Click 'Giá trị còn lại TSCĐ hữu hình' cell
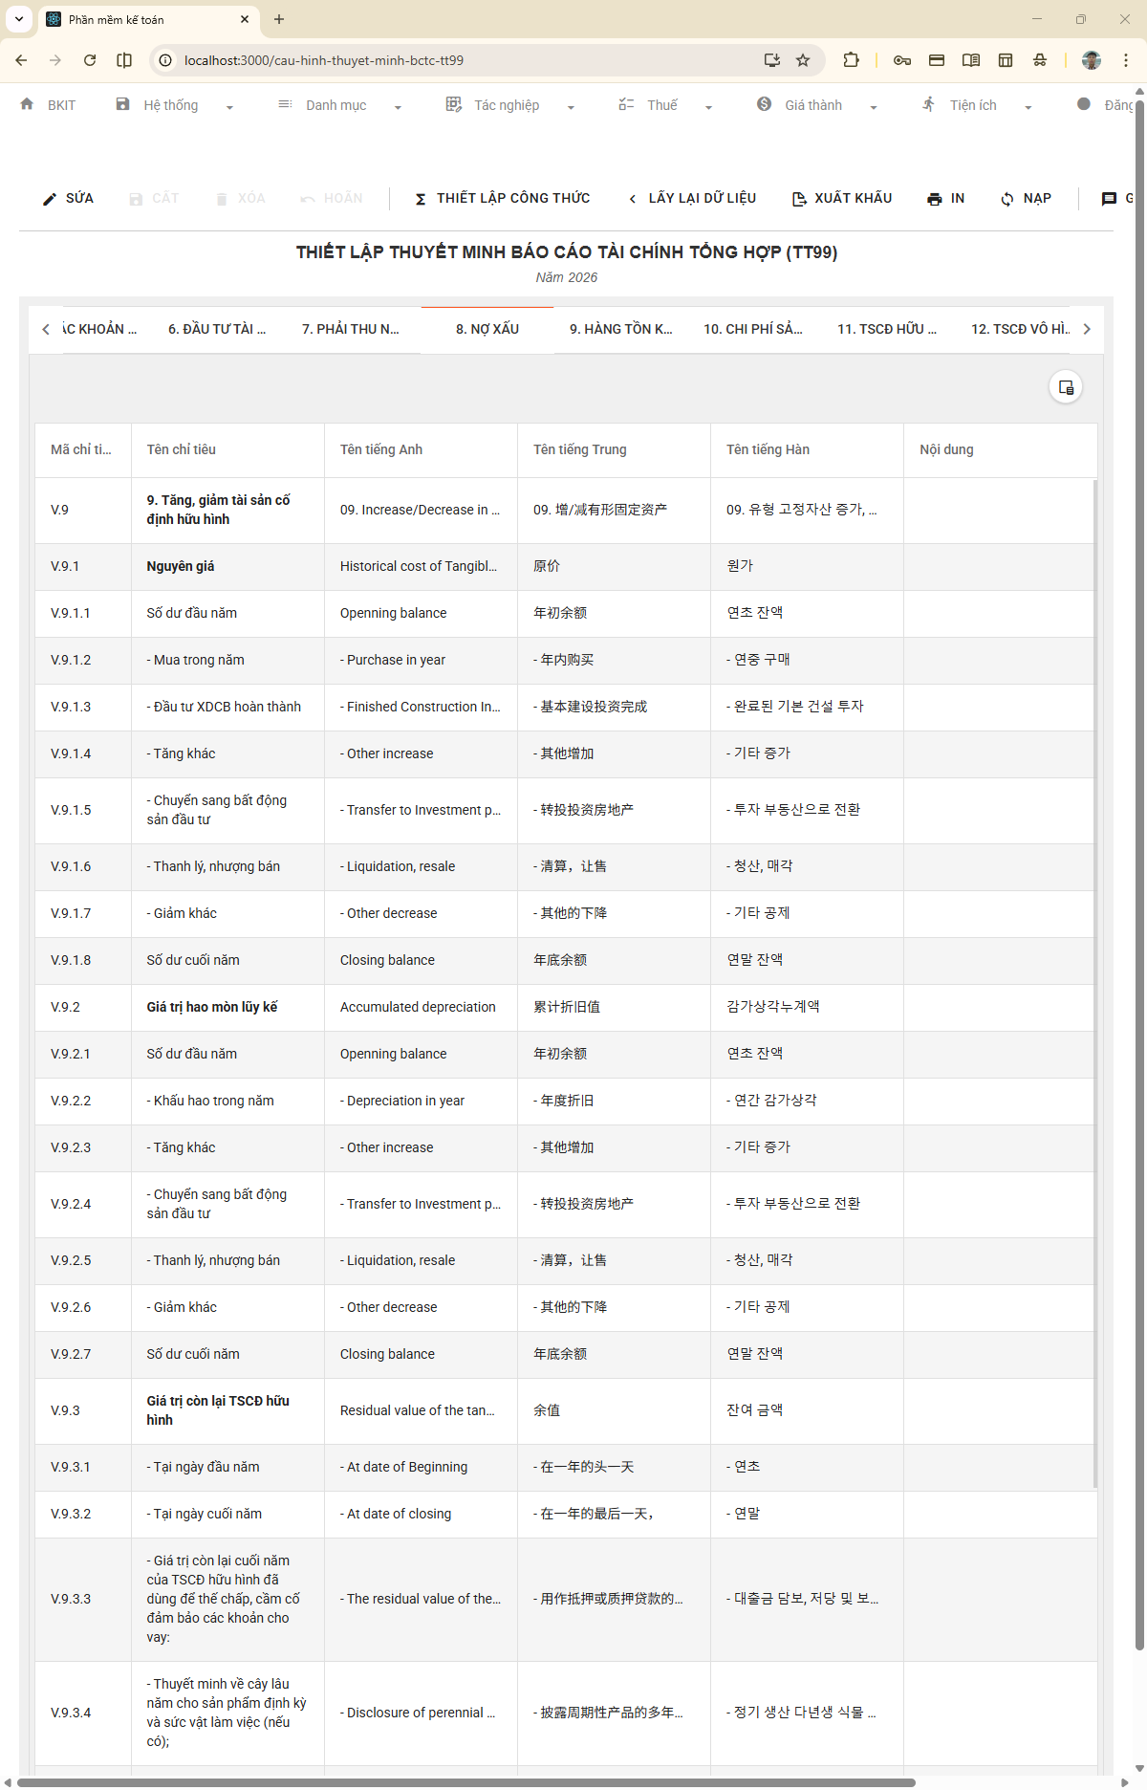1147x1790 pixels. click(x=227, y=1410)
